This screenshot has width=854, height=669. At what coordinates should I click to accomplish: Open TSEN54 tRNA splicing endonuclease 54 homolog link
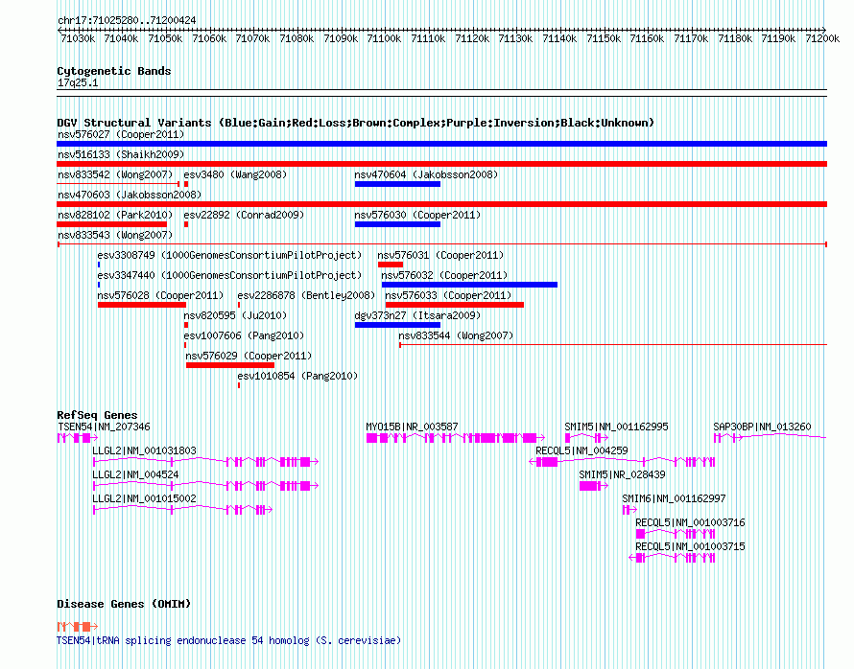click(228, 640)
